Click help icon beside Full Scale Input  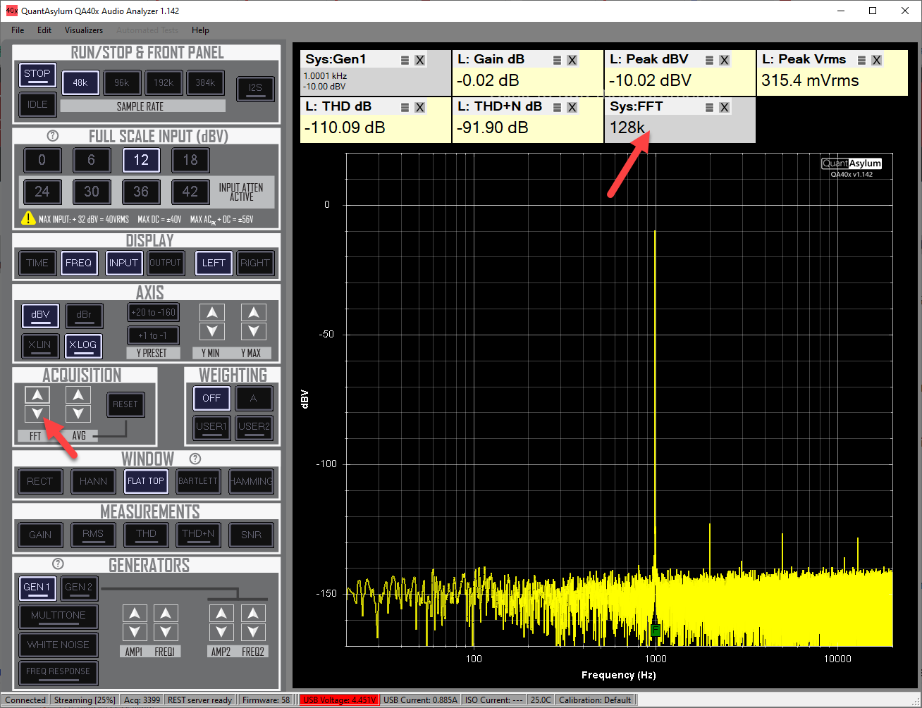coord(53,136)
